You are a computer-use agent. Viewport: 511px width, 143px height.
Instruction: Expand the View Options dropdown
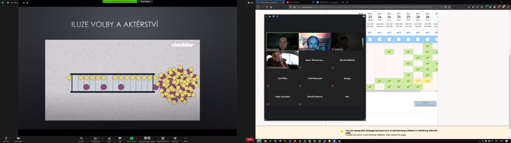pyautogui.click(x=146, y=1)
